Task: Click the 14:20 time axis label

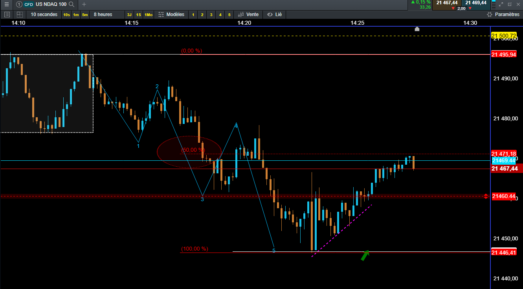Action: (244, 23)
